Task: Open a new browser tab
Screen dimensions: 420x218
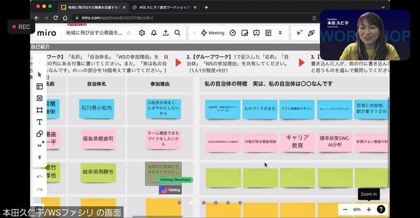Action: [x=206, y=7]
